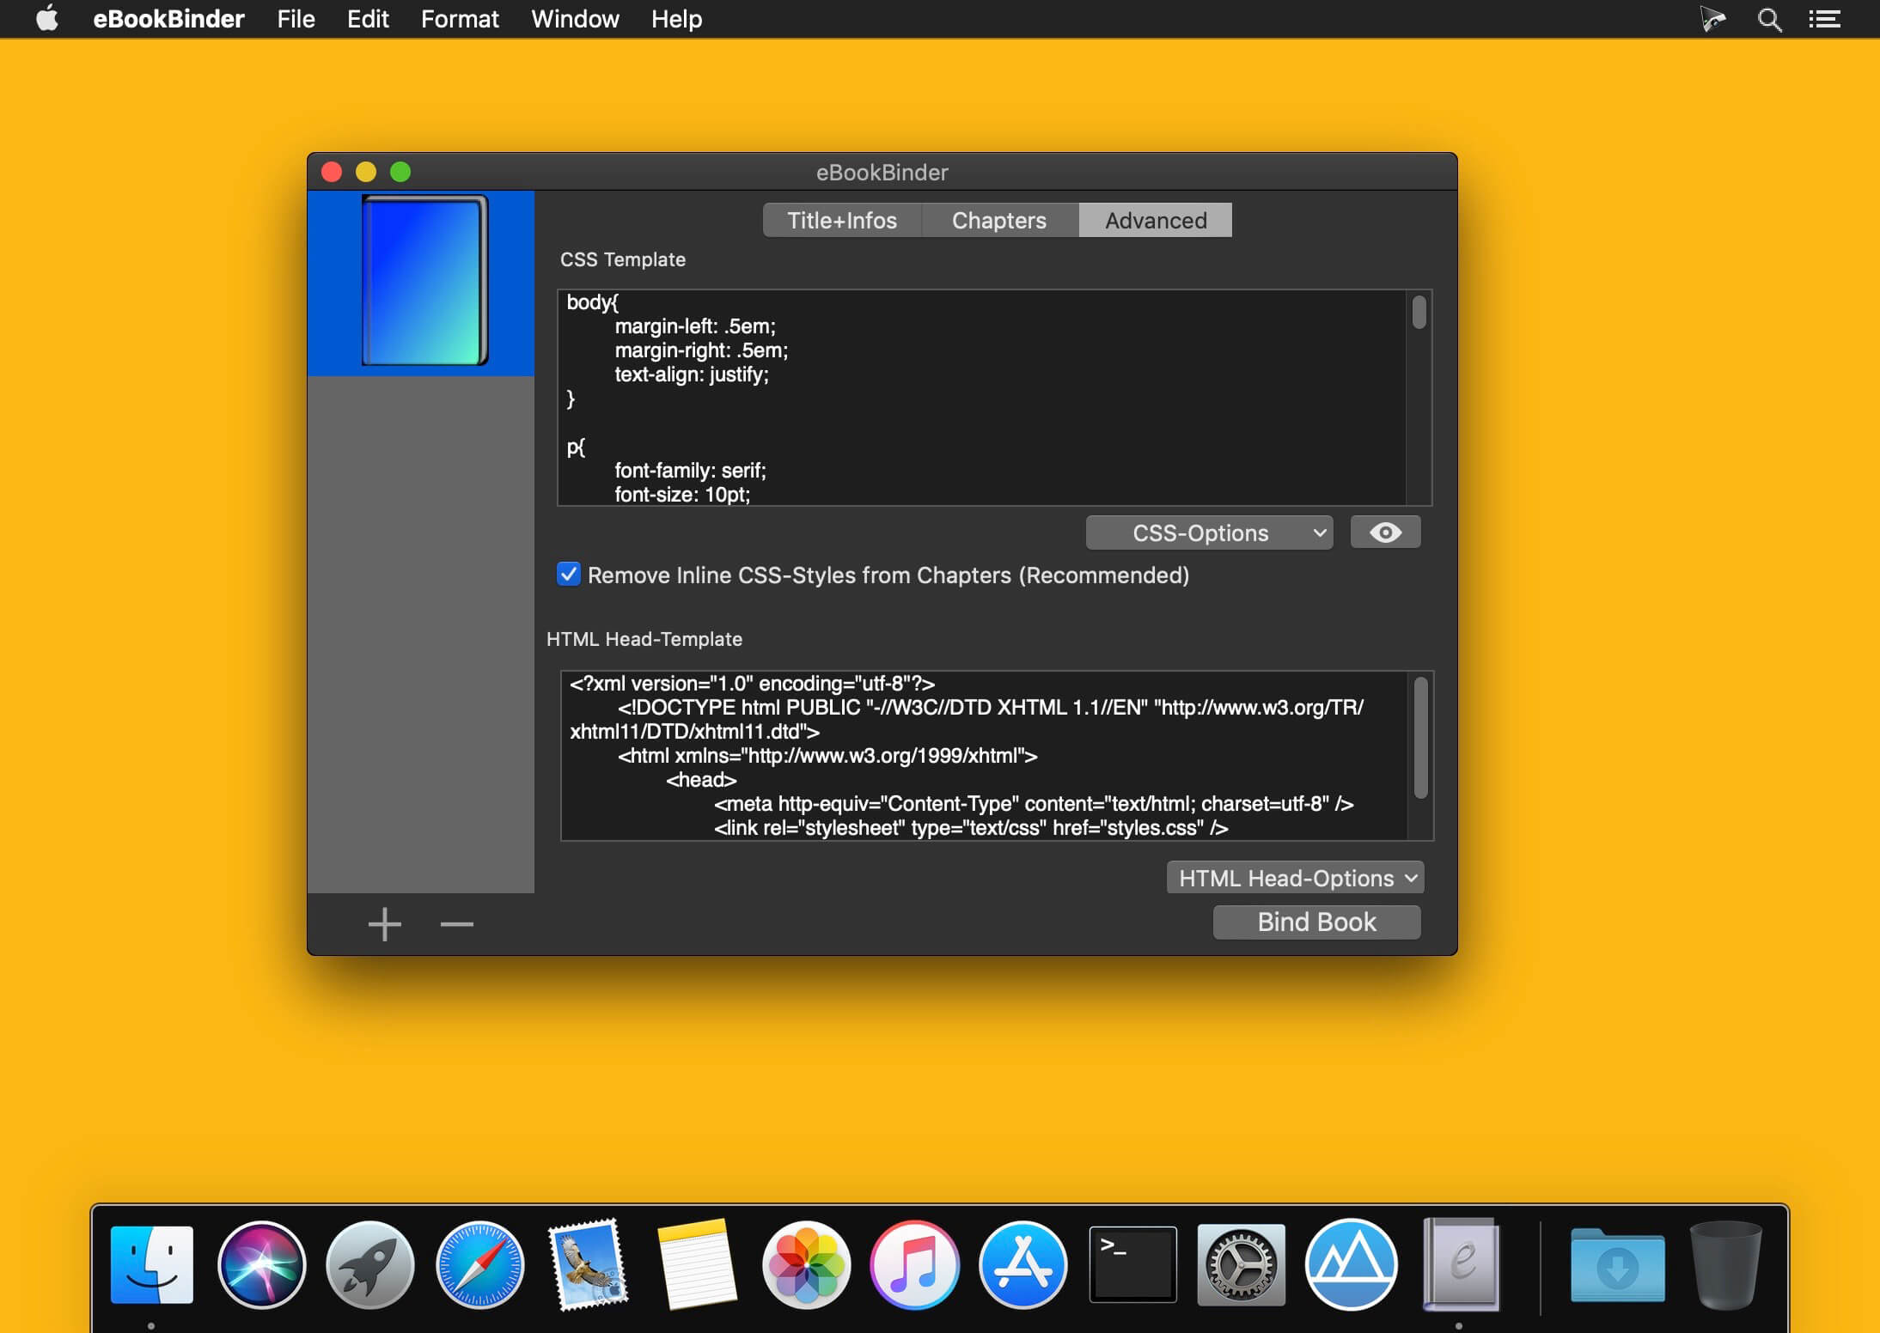Viewport: 1880px width, 1333px height.
Task: Switch to the Chapters tab
Action: click(998, 220)
